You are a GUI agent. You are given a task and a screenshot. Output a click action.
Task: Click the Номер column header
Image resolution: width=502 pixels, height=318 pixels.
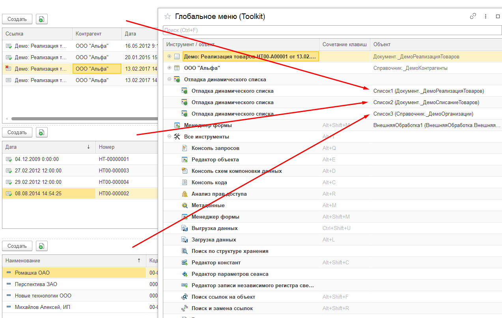[x=127, y=147]
